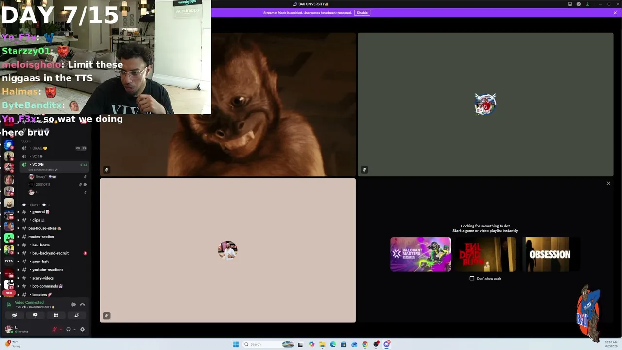Open headphone output options dropdown arrow
This screenshot has width=622, height=350.
pyautogui.click(x=74, y=329)
